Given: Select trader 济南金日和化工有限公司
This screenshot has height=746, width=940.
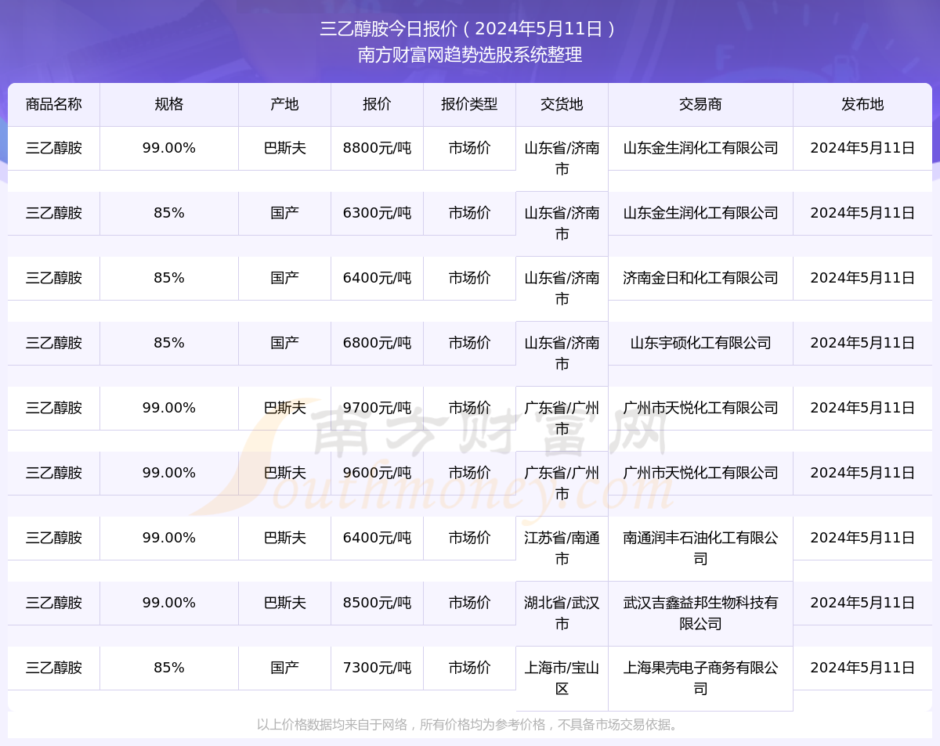Looking at the screenshot, I should tap(700, 277).
